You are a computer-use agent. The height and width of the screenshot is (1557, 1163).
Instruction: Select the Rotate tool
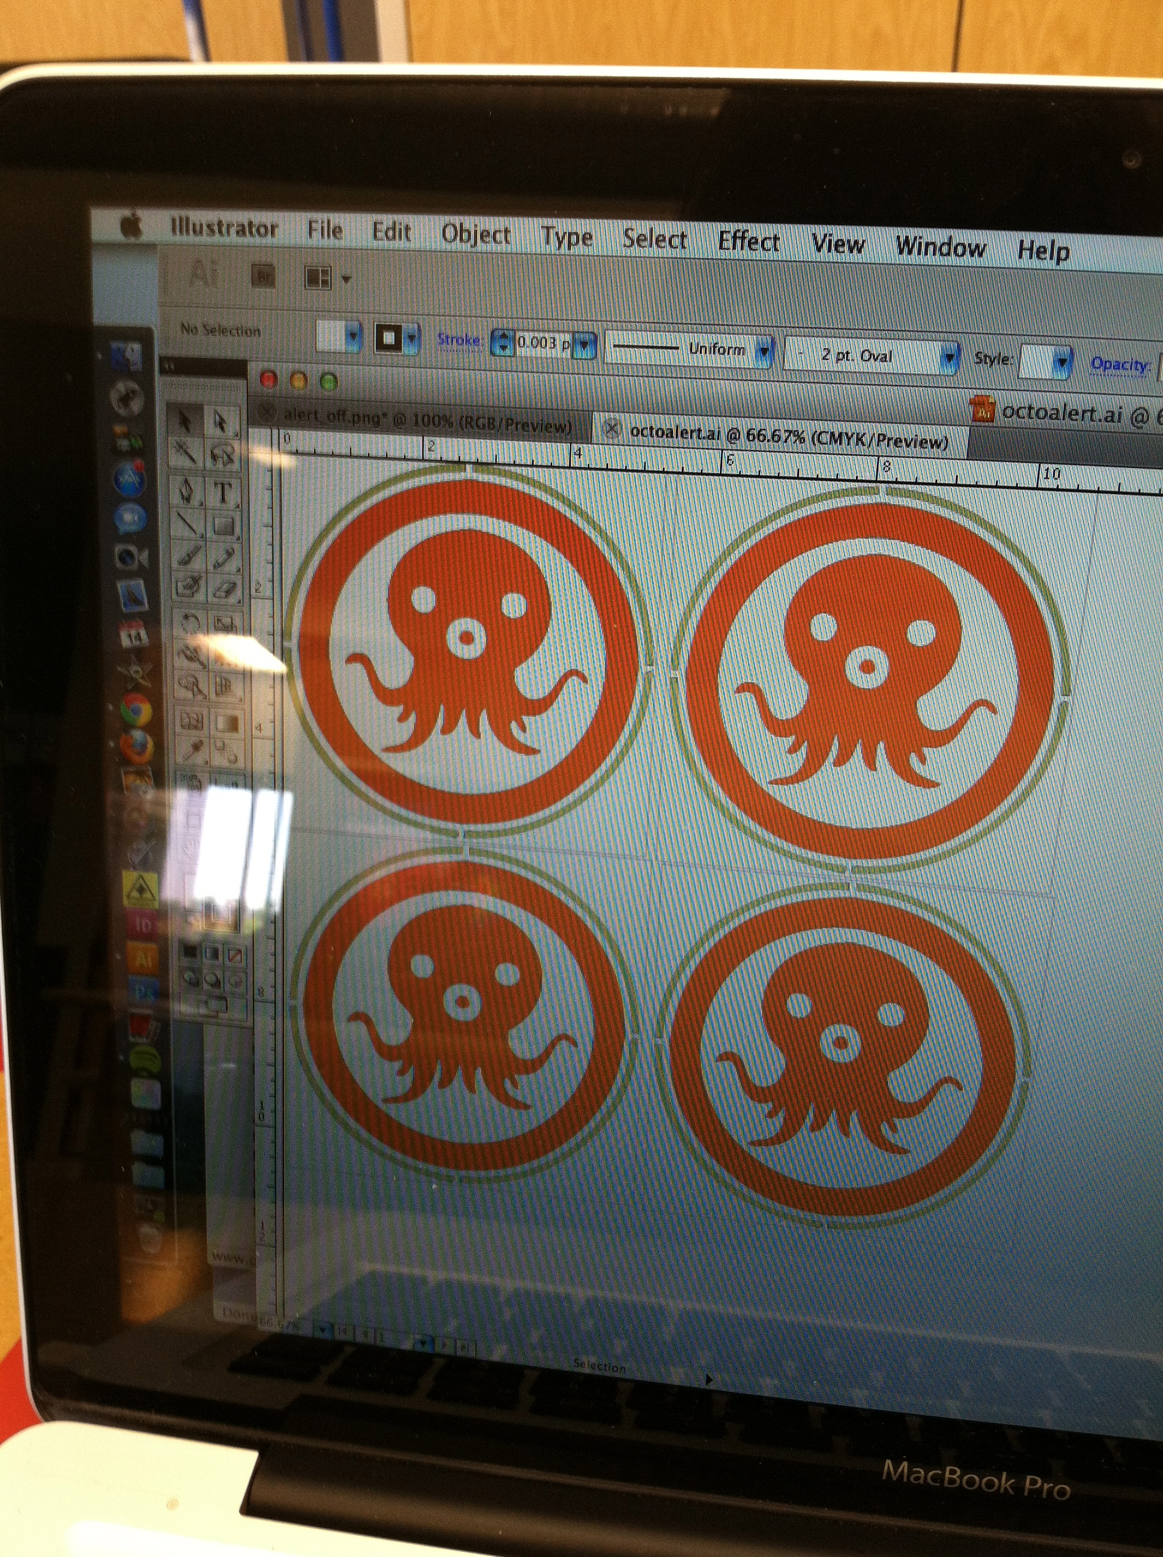pyautogui.click(x=190, y=622)
